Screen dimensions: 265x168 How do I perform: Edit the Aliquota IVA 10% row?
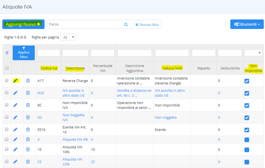15,149
